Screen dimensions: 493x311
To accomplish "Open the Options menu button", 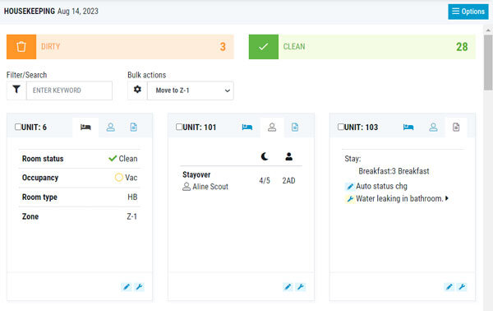I will 468,12.
